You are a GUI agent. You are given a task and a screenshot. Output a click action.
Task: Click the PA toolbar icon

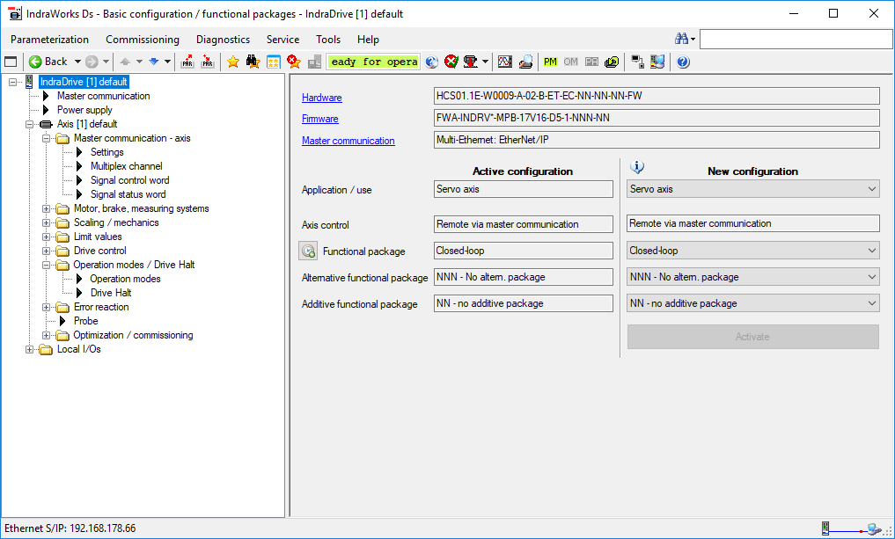591,62
